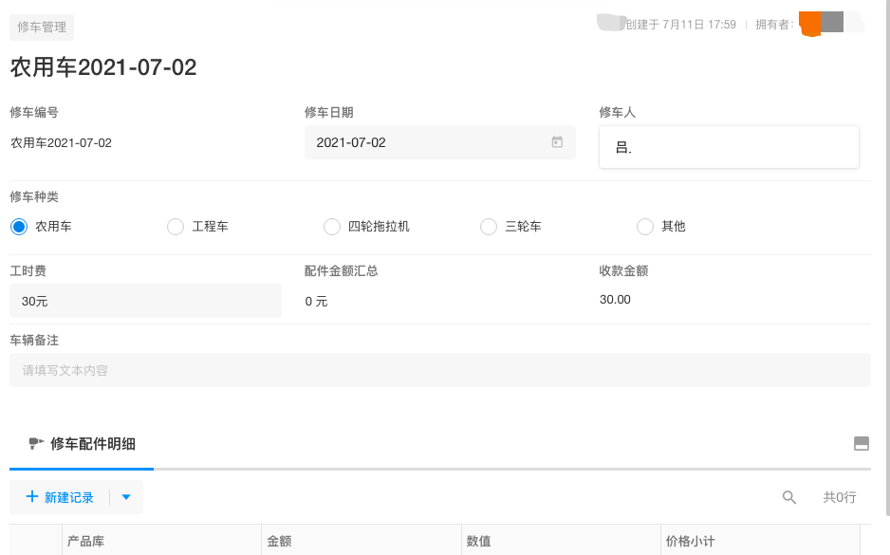Click the plus icon for 新建记录

pyautogui.click(x=32, y=497)
